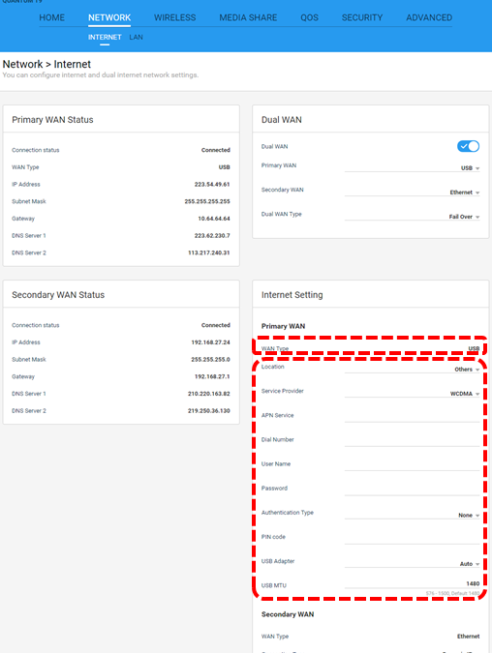
Task: Open the QOS tab
Action: point(309,17)
